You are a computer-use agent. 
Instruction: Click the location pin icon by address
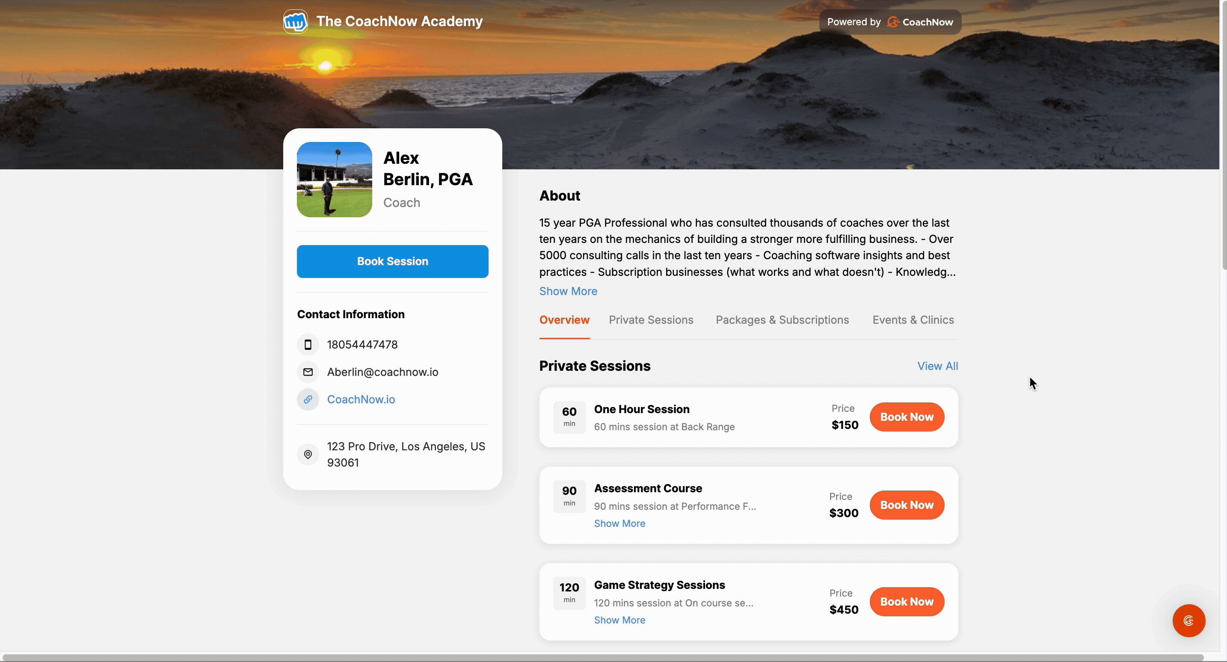(x=308, y=454)
